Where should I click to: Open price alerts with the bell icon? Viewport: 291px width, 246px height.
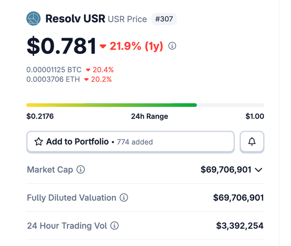coord(252,142)
